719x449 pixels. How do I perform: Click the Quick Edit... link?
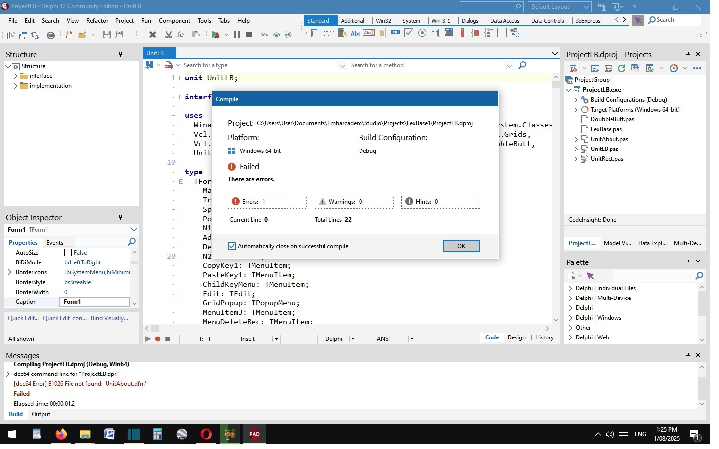(23, 318)
